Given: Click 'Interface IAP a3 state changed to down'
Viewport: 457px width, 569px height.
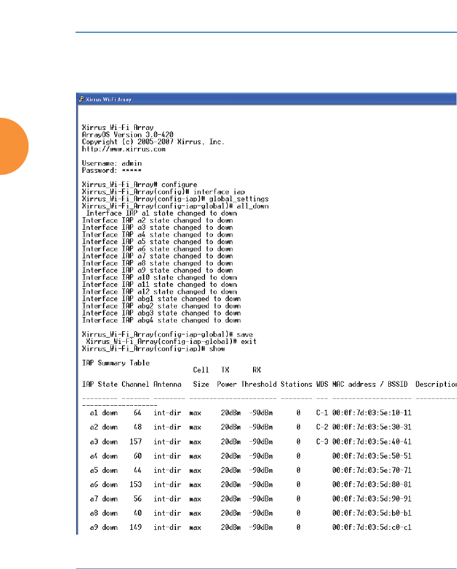Looking at the screenshot, I should (157, 228).
